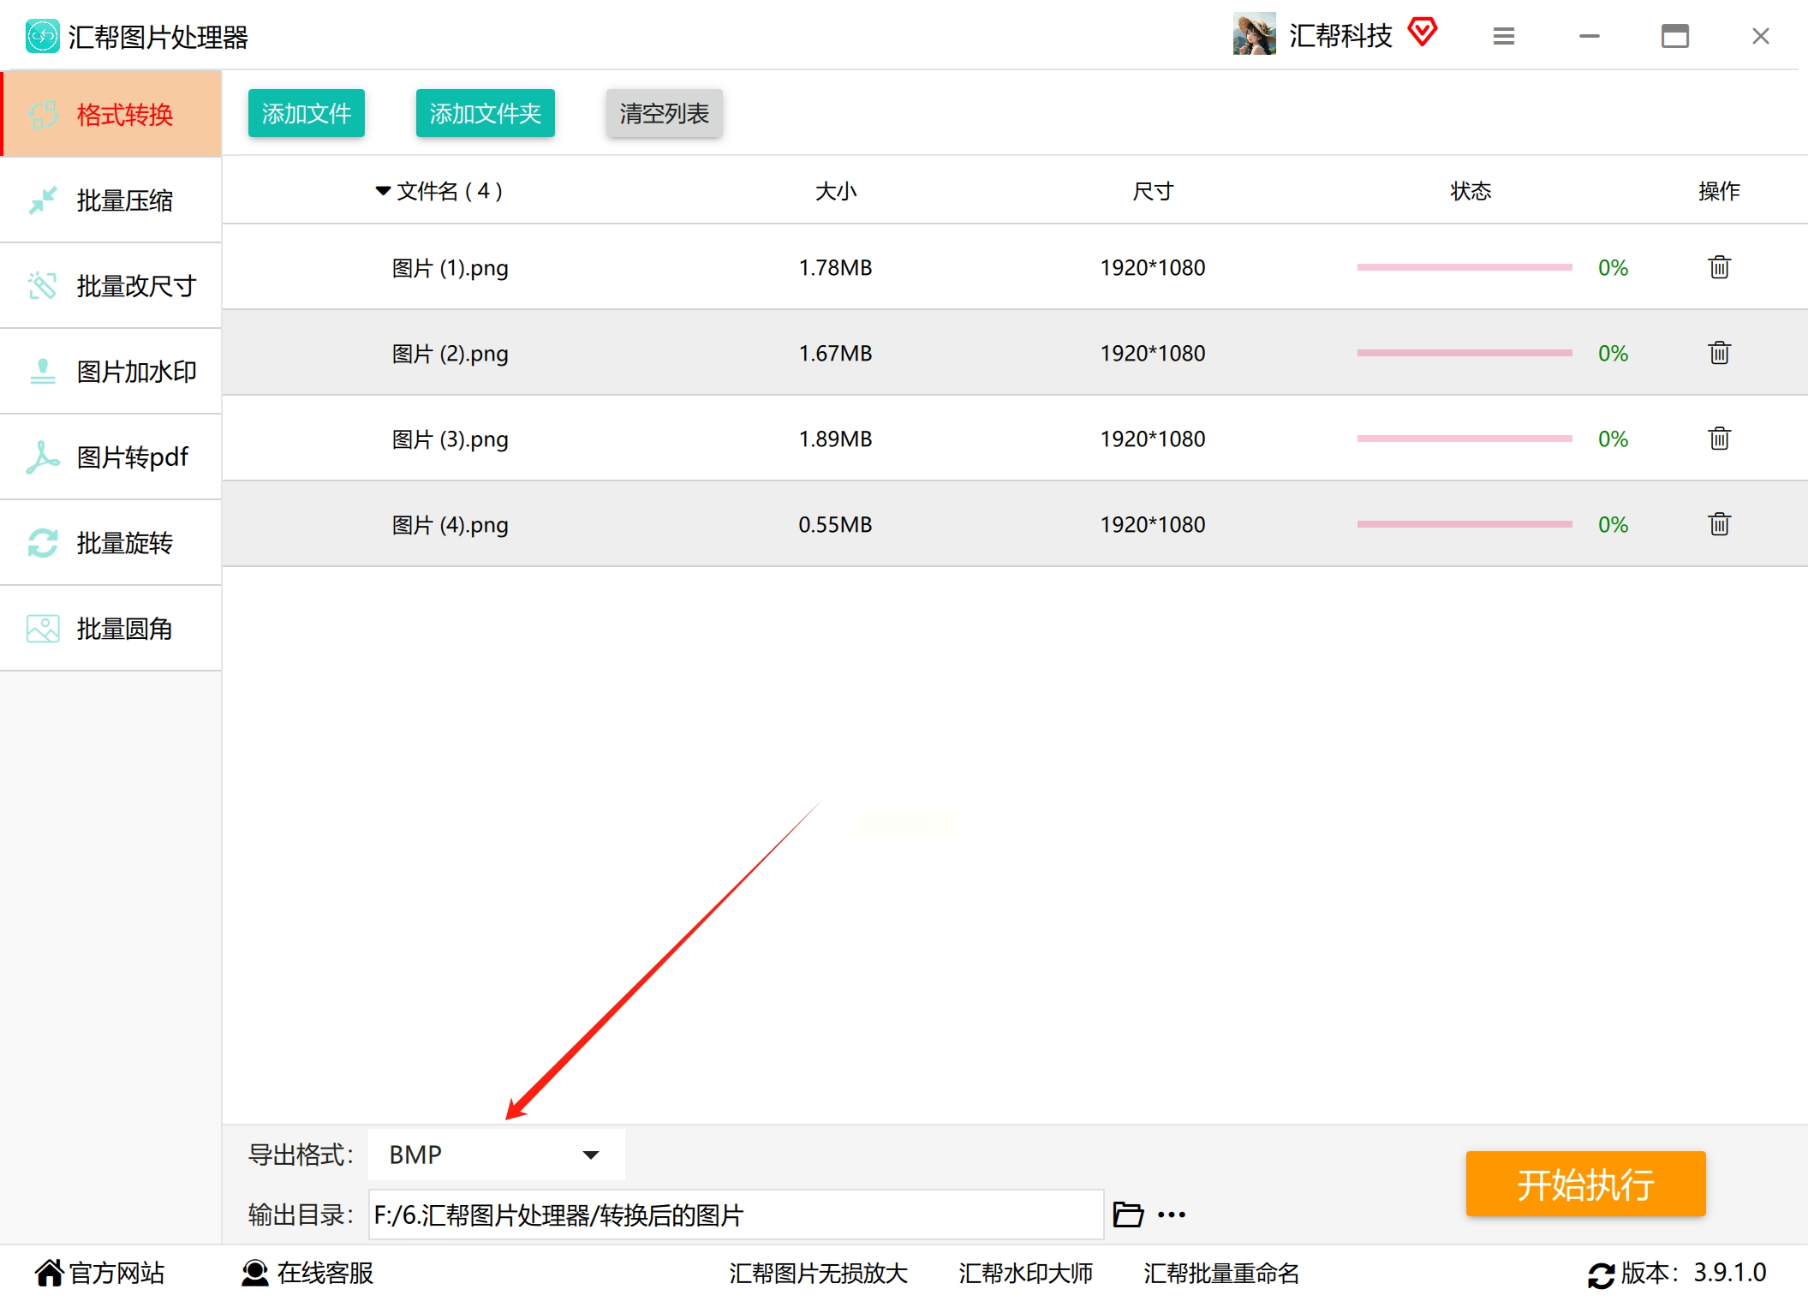Viewport: 1808px width, 1301px height.
Task: Click the 添加文件 button
Action: pyautogui.click(x=306, y=113)
